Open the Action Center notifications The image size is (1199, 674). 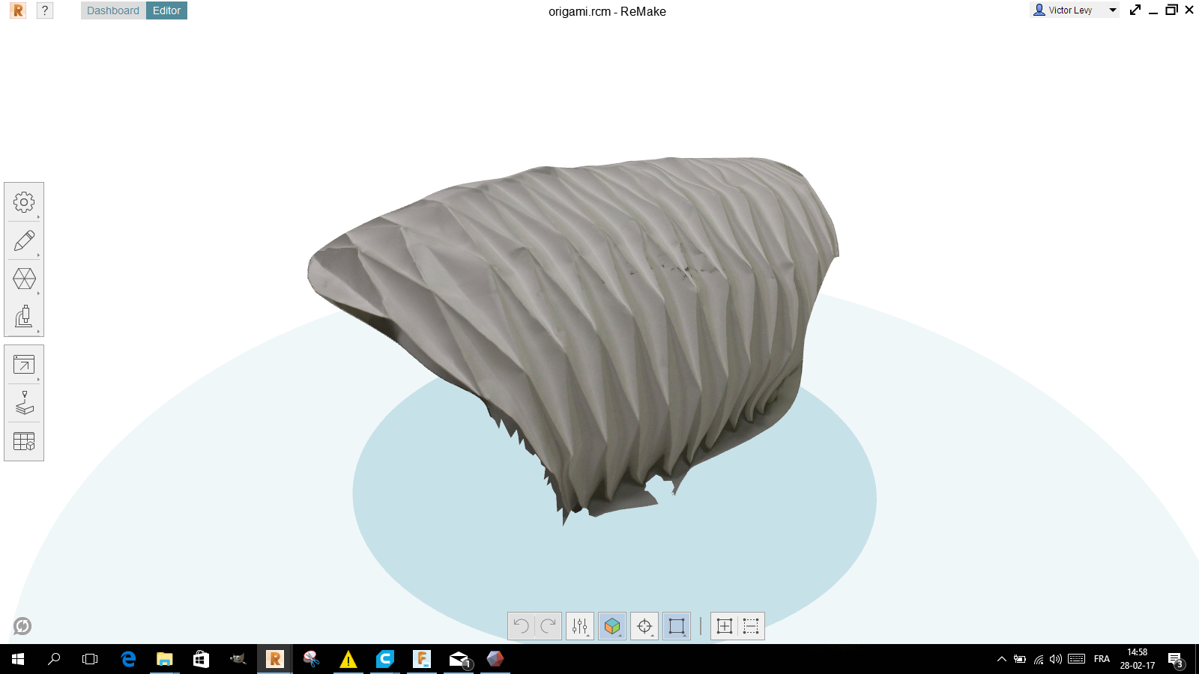pyautogui.click(x=1176, y=660)
